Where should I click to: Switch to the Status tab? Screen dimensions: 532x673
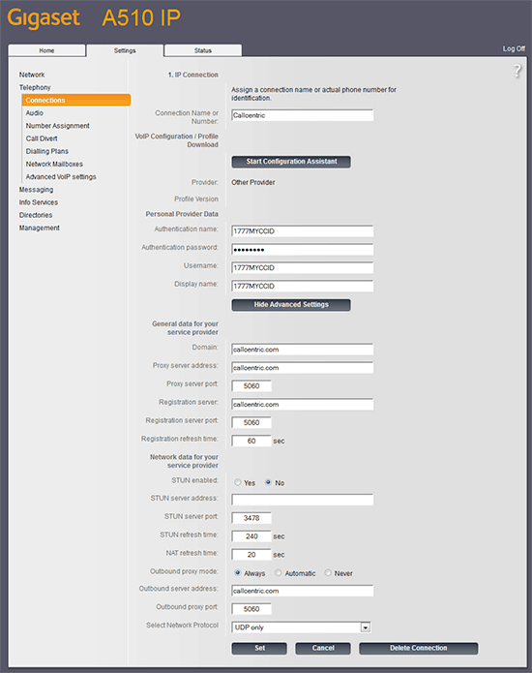point(203,50)
